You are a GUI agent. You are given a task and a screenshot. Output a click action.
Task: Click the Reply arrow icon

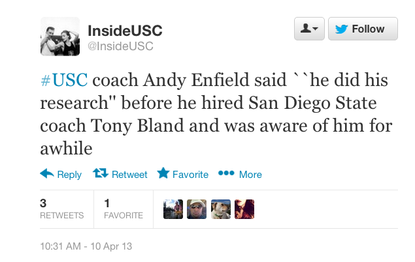46,174
